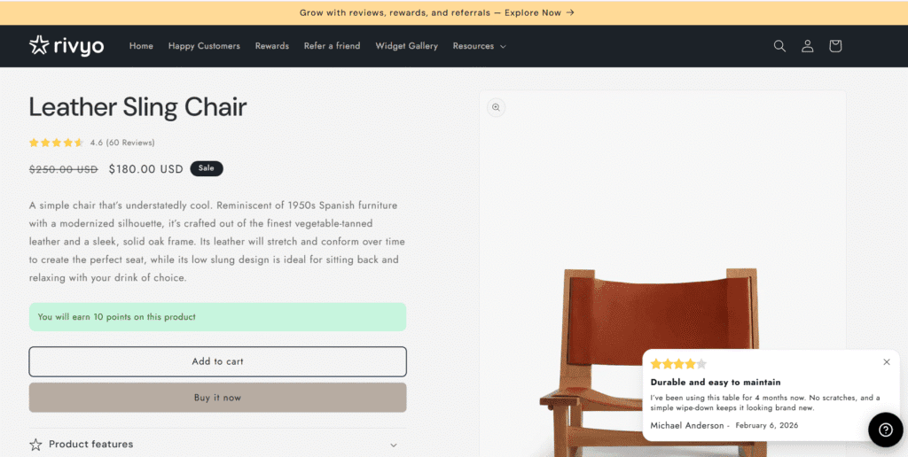Close the review popup
This screenshot has width=908, height=457.
[886, 361]
